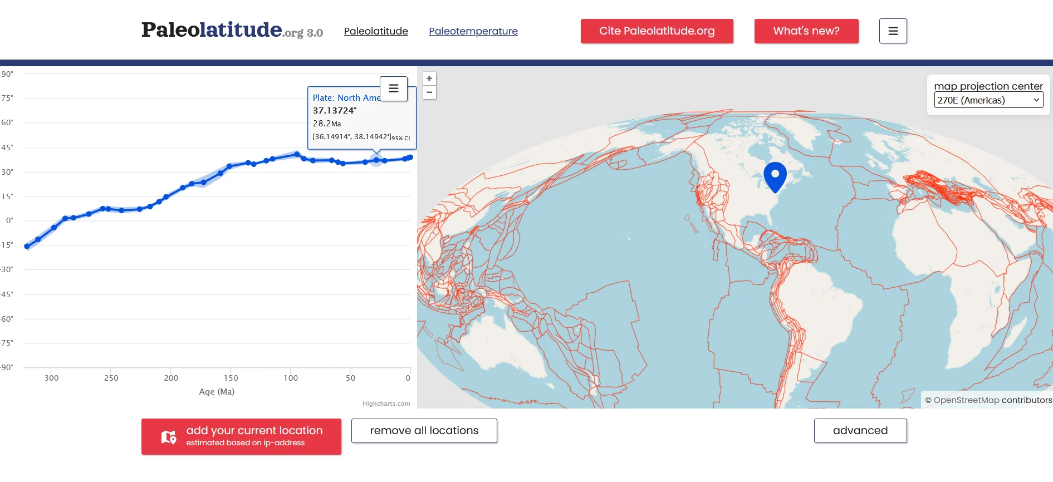This screenshot has height=482, width=1053.
Task: Switch to Paleotemperature tab
Action: pos(473,31)
